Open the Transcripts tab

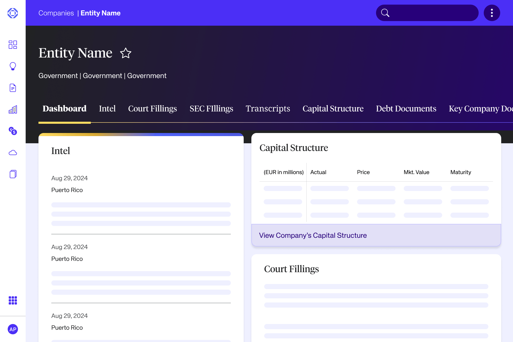tap(268, 109)
